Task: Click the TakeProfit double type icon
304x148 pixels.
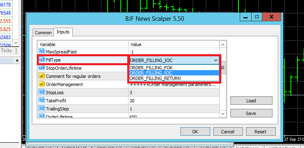Action: click(x=42, y=101)
